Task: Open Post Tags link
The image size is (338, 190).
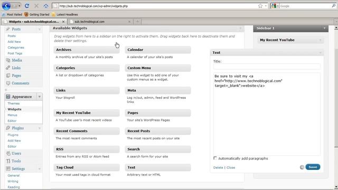Action: 15,53
